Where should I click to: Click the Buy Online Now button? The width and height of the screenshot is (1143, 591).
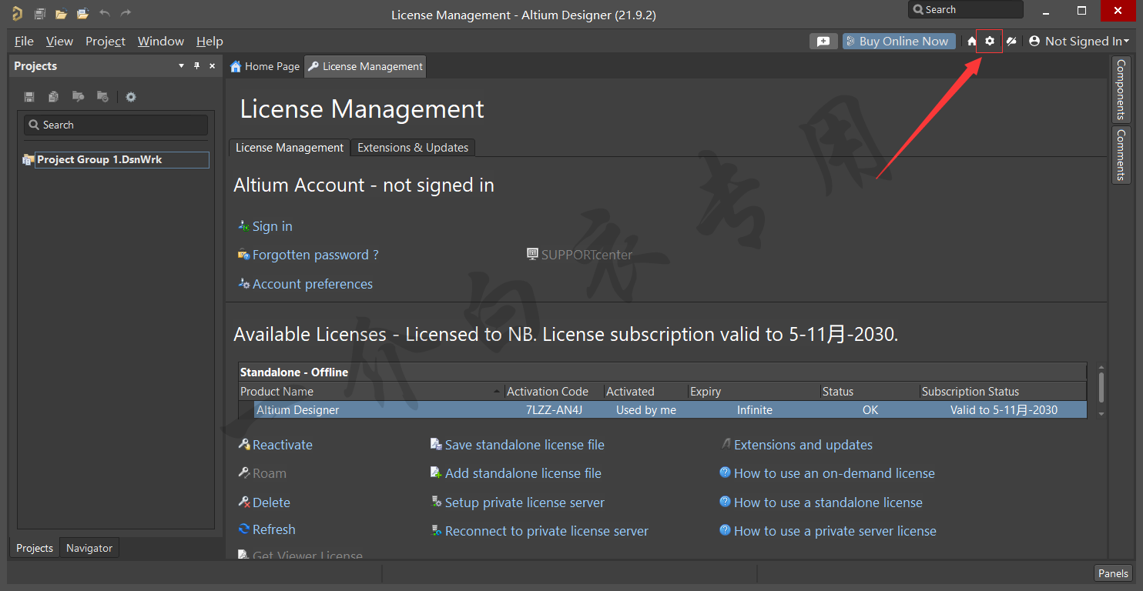pos(899,42)
